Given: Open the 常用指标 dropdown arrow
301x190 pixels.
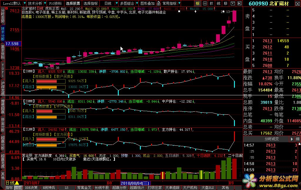Looking at the screenshot, I should (179, 3).
